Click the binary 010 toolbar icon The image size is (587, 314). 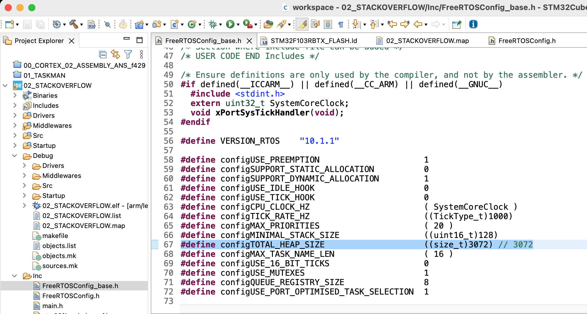click(92, 24)
